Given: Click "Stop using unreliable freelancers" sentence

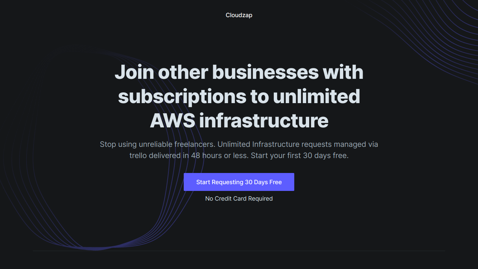Looking at the screenshot, I should (x=158, y=144).
